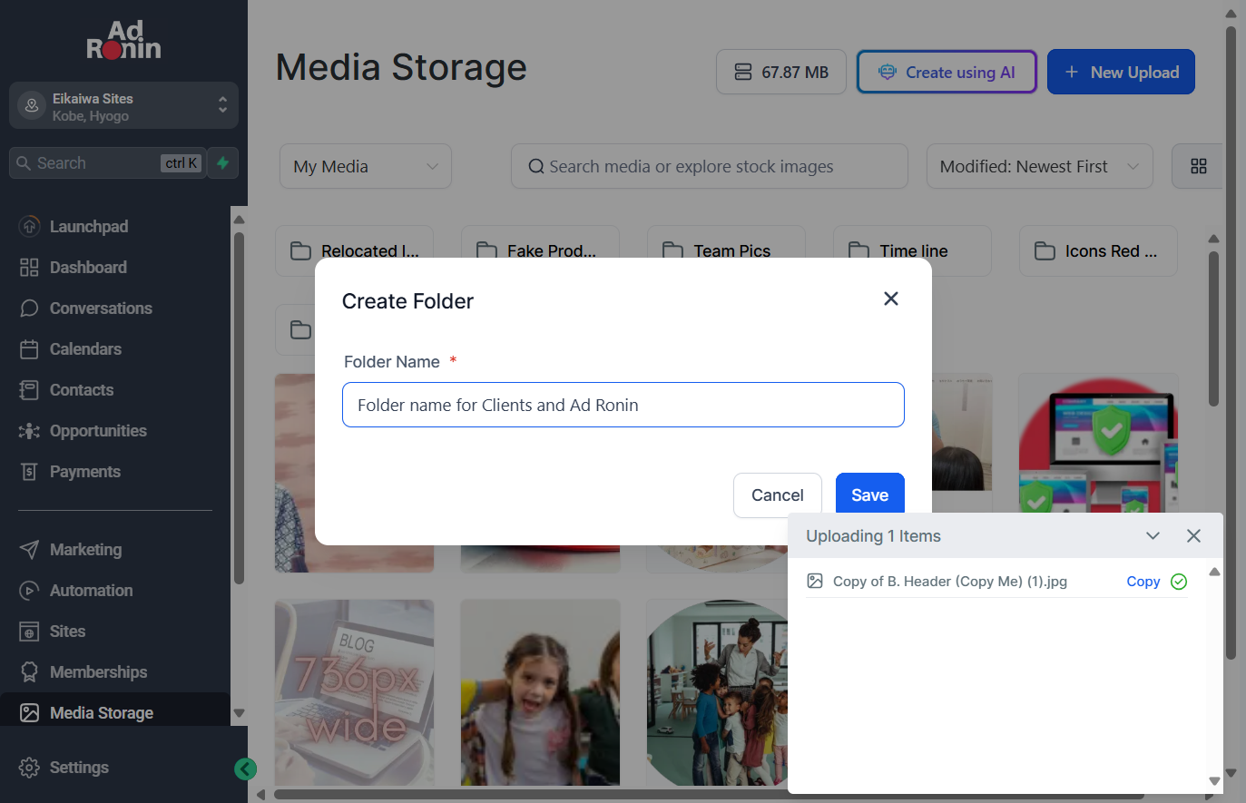
Task: Click the Automation play-circle icon
Action: (29, 591)
